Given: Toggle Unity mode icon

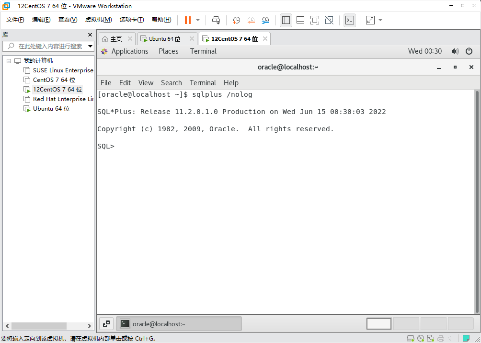Looking at the screenshot, I should [x=329, y=20].
